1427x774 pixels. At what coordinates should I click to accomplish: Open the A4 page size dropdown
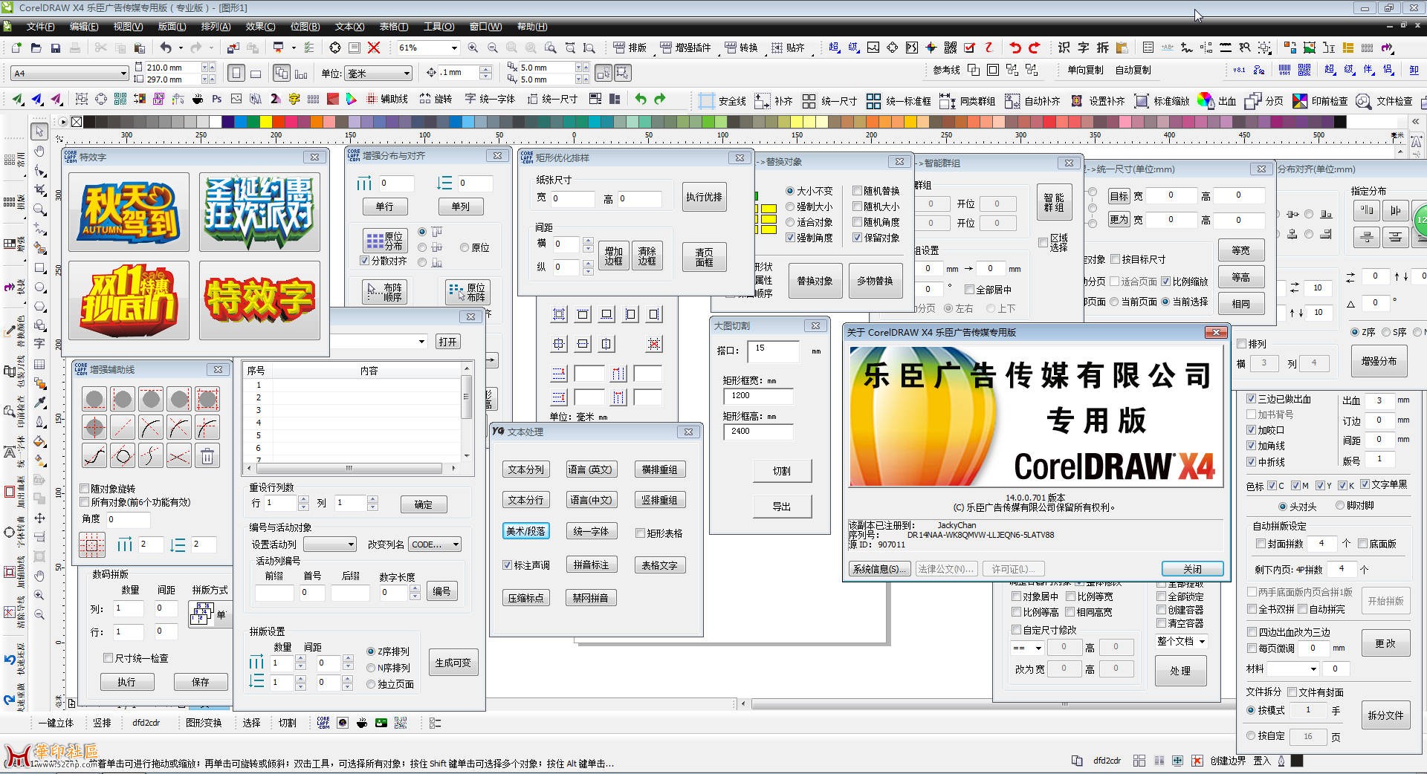123,73
